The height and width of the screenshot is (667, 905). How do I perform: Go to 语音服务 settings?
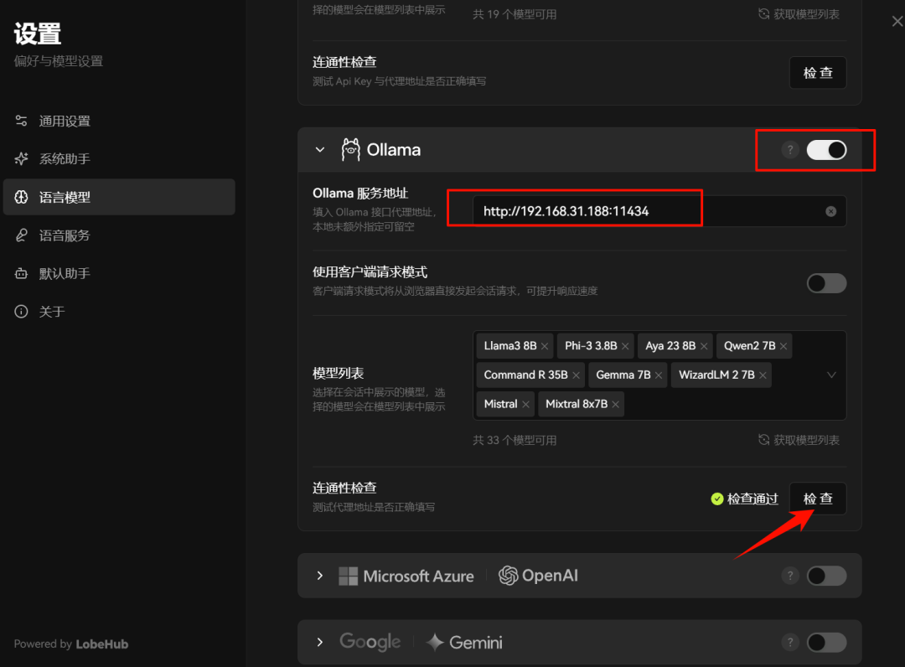[x=119, y=235]
